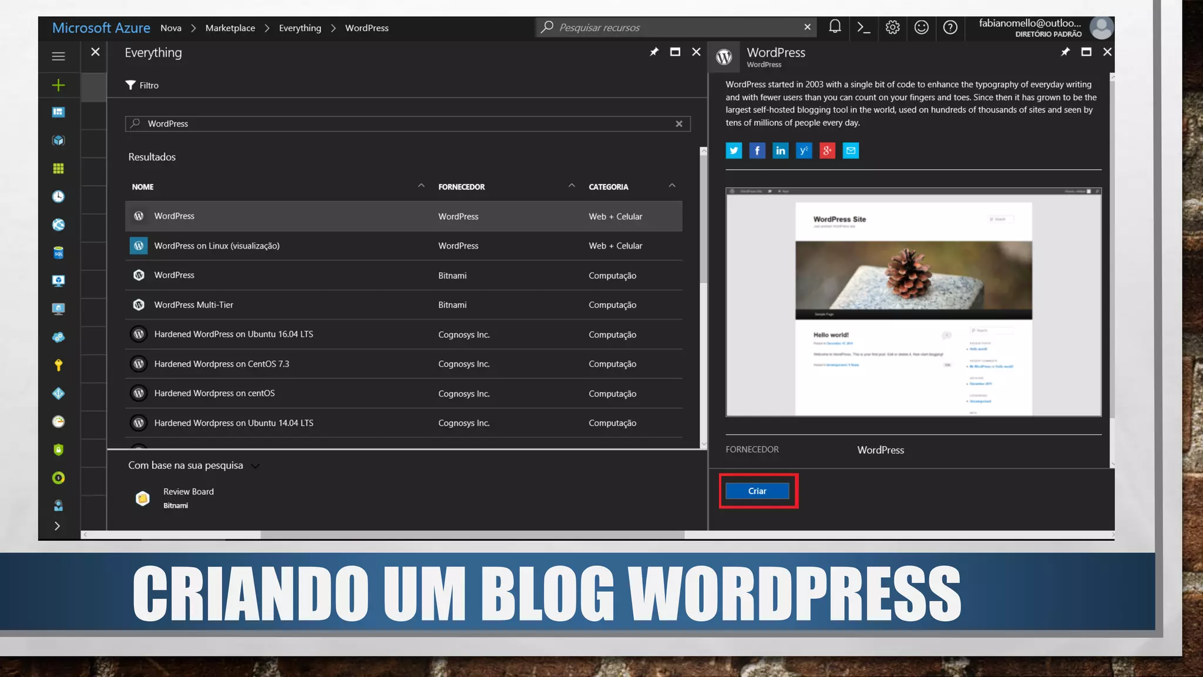Clear the top Pesquisar recursos search
1203x677 pixels.
807,27
